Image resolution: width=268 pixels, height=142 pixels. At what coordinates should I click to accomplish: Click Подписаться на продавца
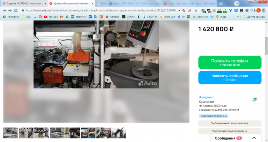tap(230, 131)
